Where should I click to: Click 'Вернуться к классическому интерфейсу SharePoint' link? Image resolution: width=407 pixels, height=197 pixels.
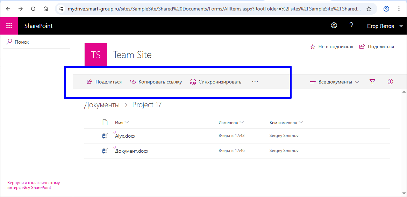pyautogui.click(x=33, y=185)
